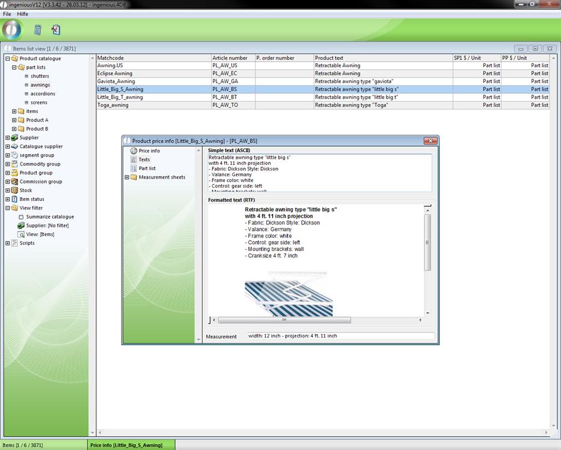The image size is (561, 450).
Task: Click the clipboard checklist toolbar icon
Action: 56,29
